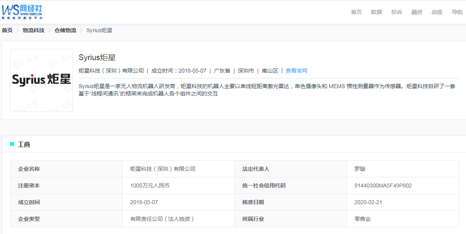The image size is (466, 234).
Task: Select the 注册资本 label cell
Action: point(66,185)
